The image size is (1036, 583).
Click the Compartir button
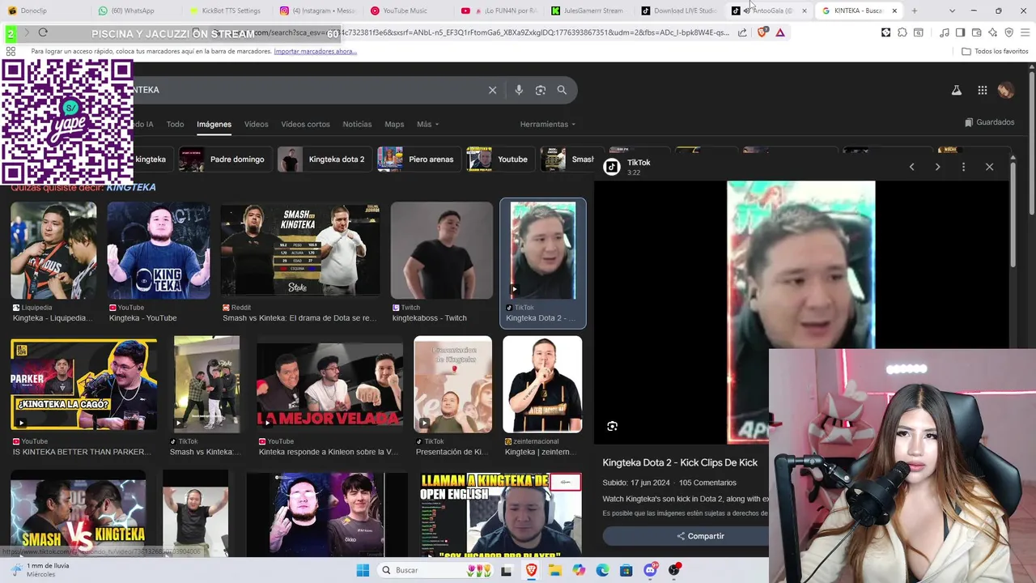pyautogui.click(x=701, y=536)
